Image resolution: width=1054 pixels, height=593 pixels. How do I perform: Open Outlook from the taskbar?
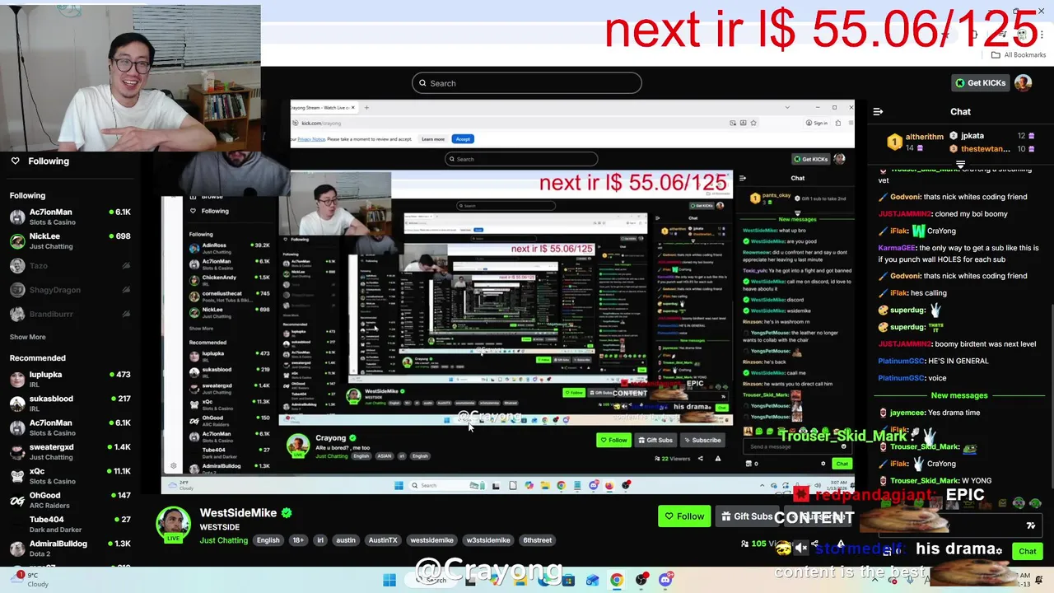click(x=592, y=580)
